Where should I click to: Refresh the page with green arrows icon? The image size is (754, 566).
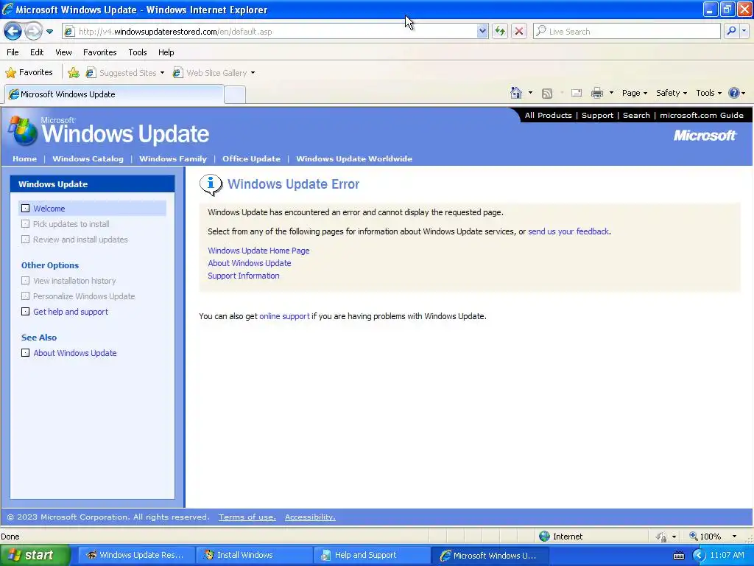tap(500, 32)
